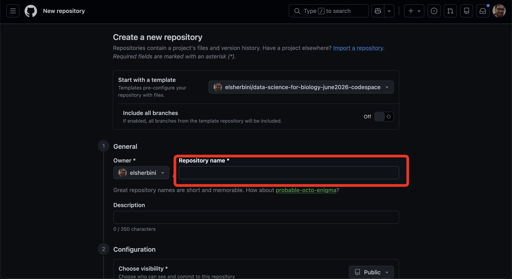512x279 pixels.
Task: Click the Create a new repository heading
Action: click(158, 37)
